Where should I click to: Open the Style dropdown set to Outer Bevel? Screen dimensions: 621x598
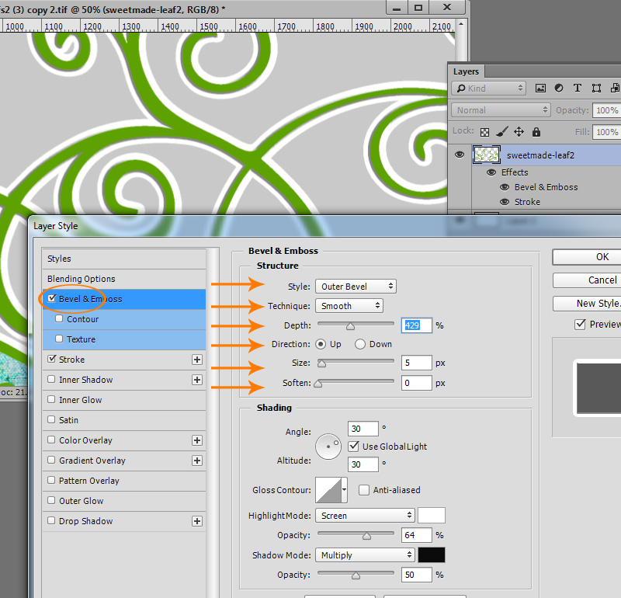click(x=356, y=286)
